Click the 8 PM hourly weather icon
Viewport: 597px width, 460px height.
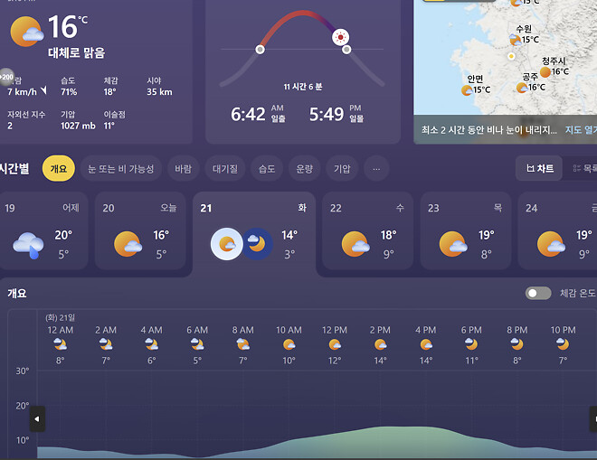(x=517, y=344)
